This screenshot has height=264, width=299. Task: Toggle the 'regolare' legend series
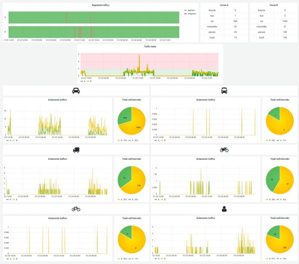(x=191, y=10)
